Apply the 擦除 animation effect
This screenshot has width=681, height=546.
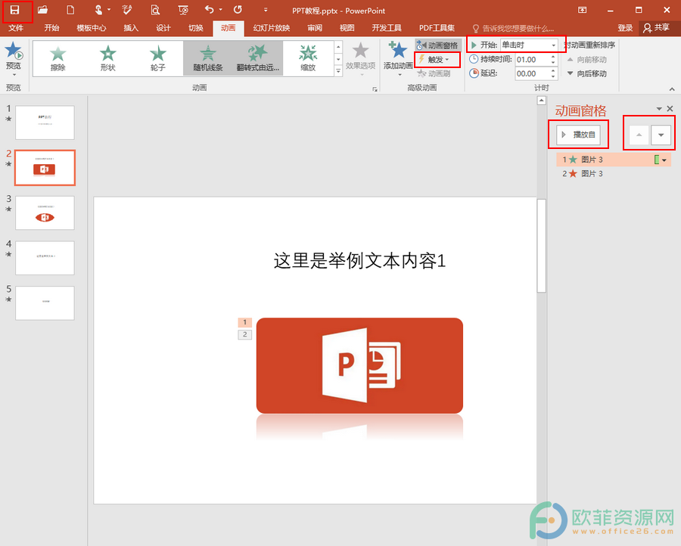coord(58,58)
